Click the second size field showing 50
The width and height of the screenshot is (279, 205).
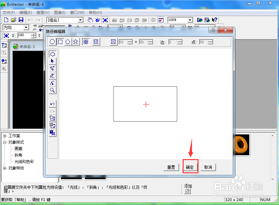144,42
